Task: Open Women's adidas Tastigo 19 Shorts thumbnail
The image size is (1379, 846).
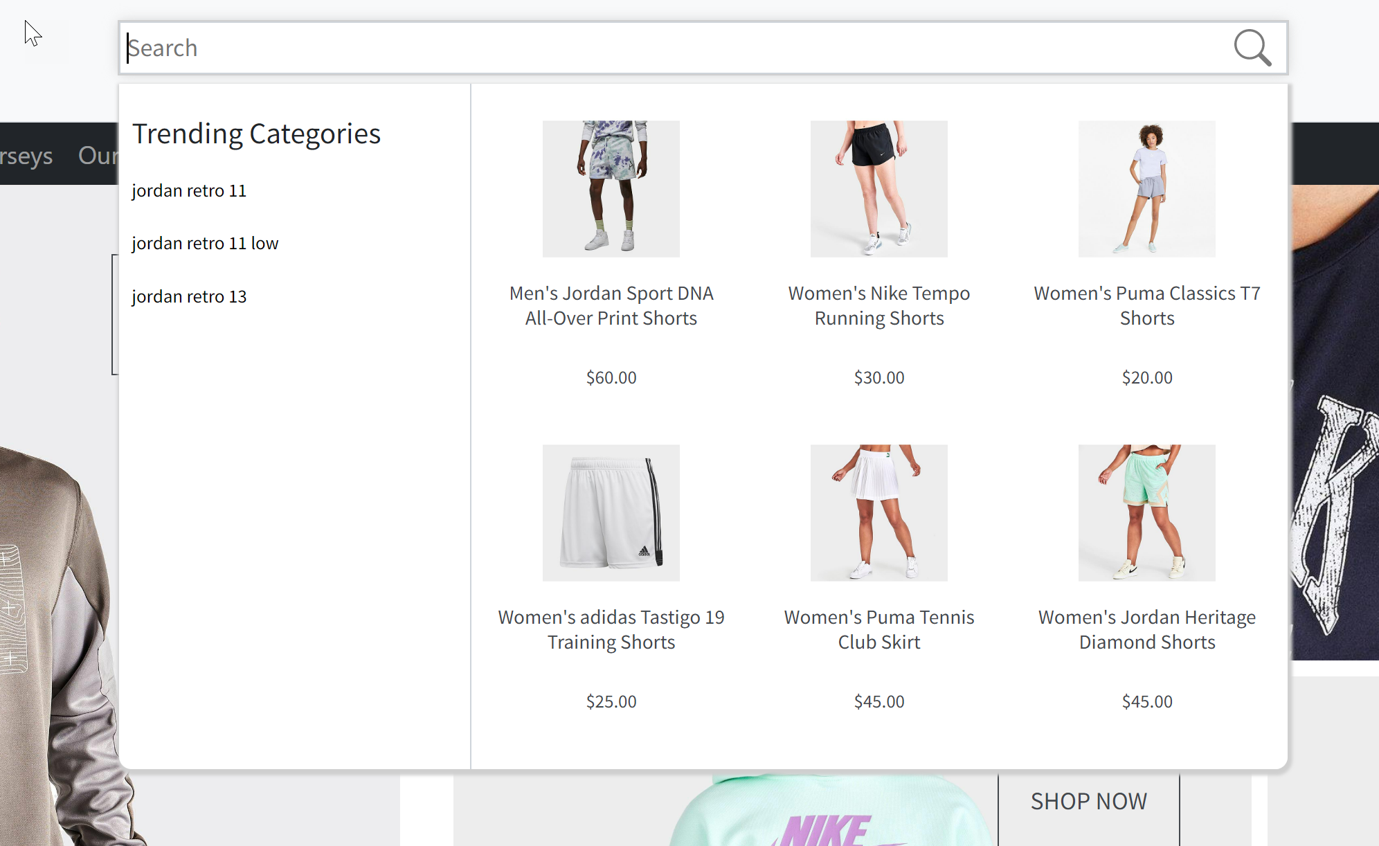Action: click(x=611, y=513)
